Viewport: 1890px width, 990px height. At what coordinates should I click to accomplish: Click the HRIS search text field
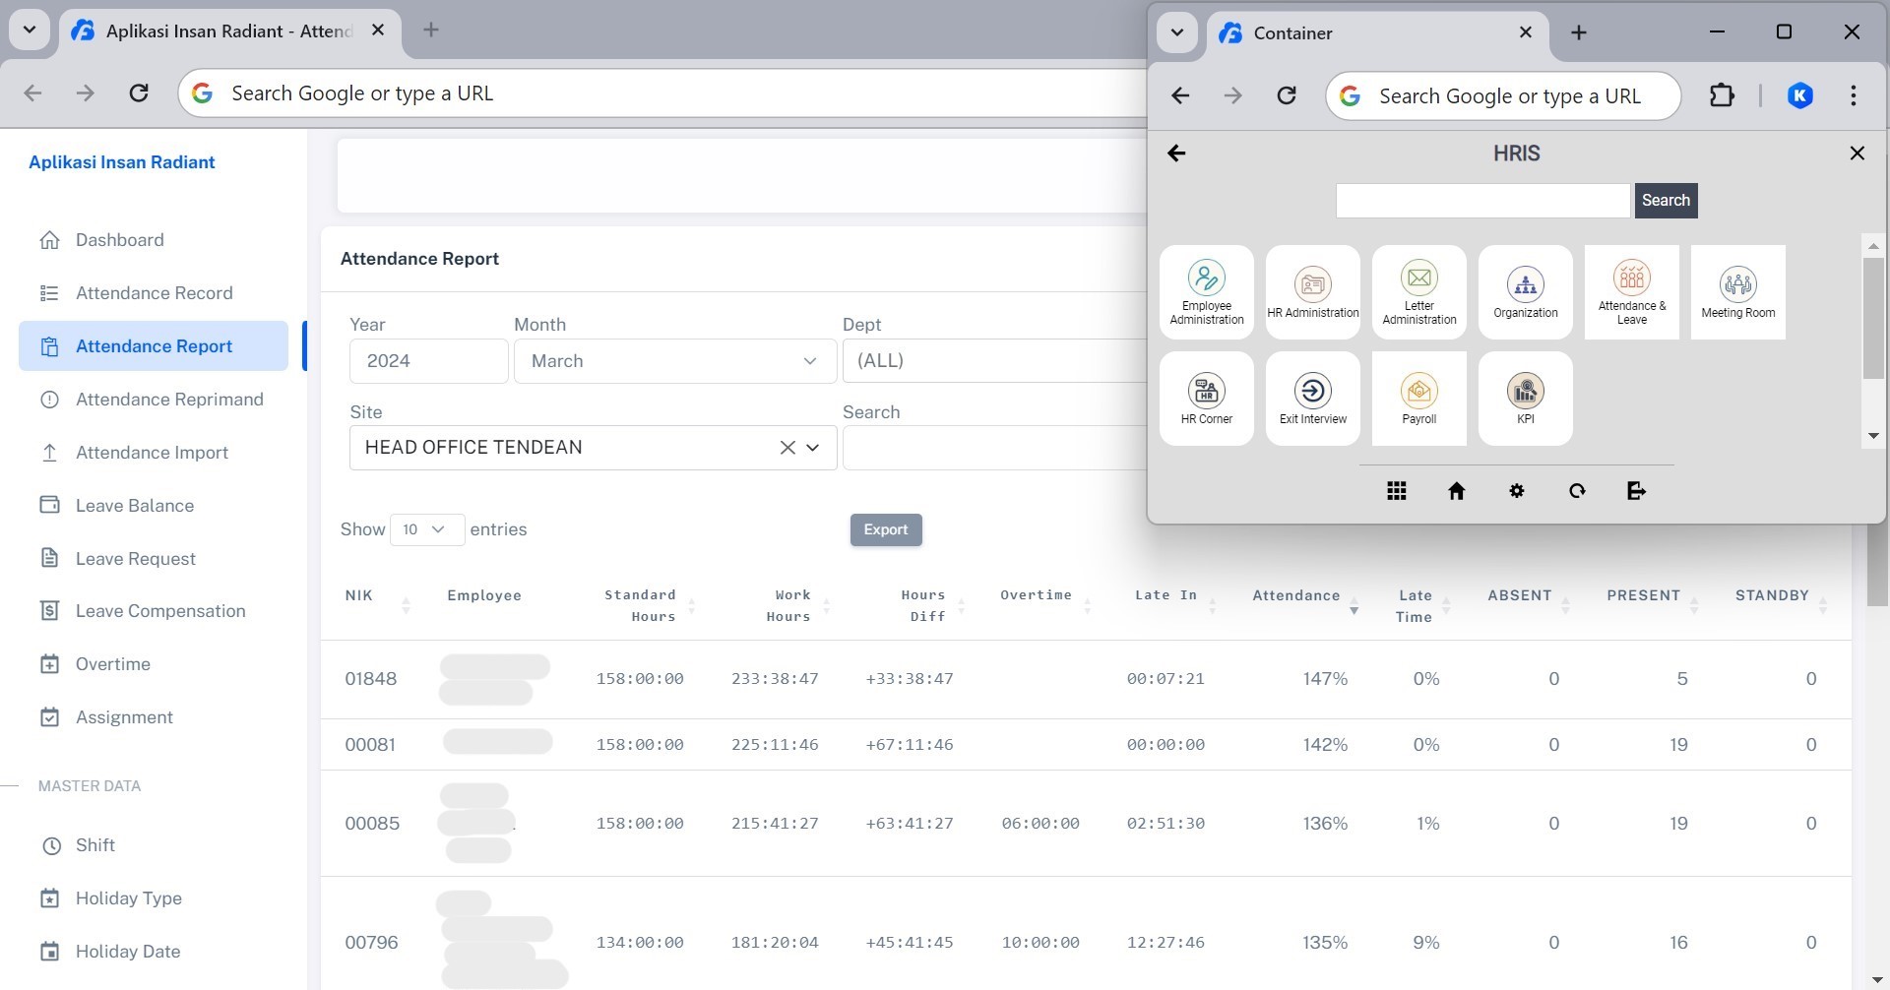tap(1481, 201)
